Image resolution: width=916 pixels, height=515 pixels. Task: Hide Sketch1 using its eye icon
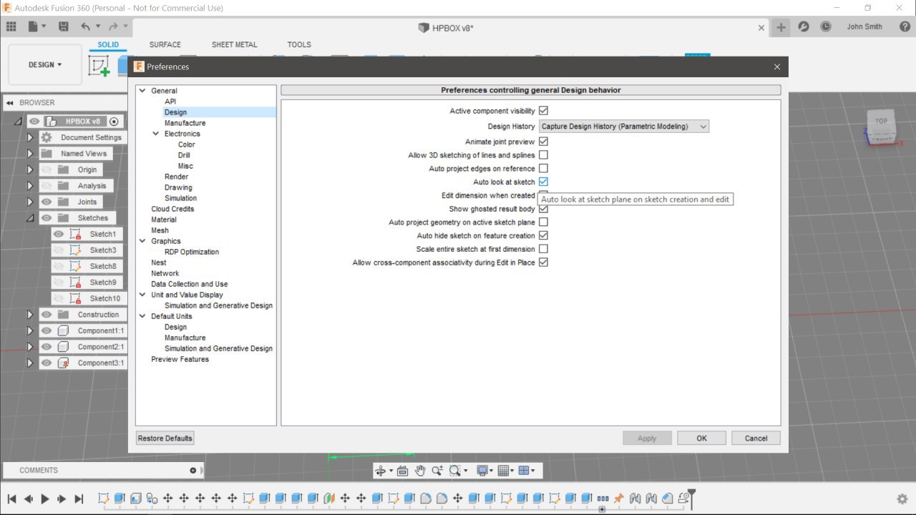59,234
